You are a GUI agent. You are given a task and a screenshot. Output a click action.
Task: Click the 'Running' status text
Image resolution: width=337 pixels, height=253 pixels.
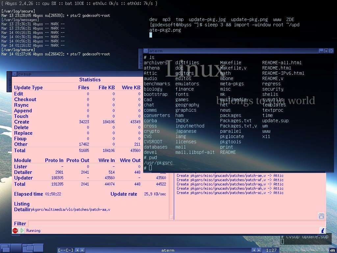[33, 231]
